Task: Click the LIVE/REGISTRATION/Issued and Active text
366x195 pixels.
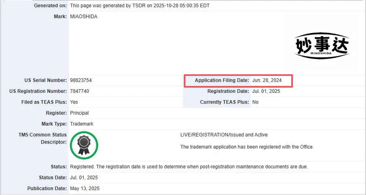Action: (x=224, y=135)
